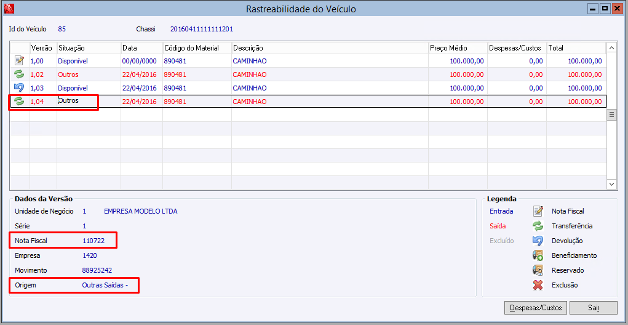Click the Transferência legend icon
628x325 pixels.
click(x=538, y=226)
